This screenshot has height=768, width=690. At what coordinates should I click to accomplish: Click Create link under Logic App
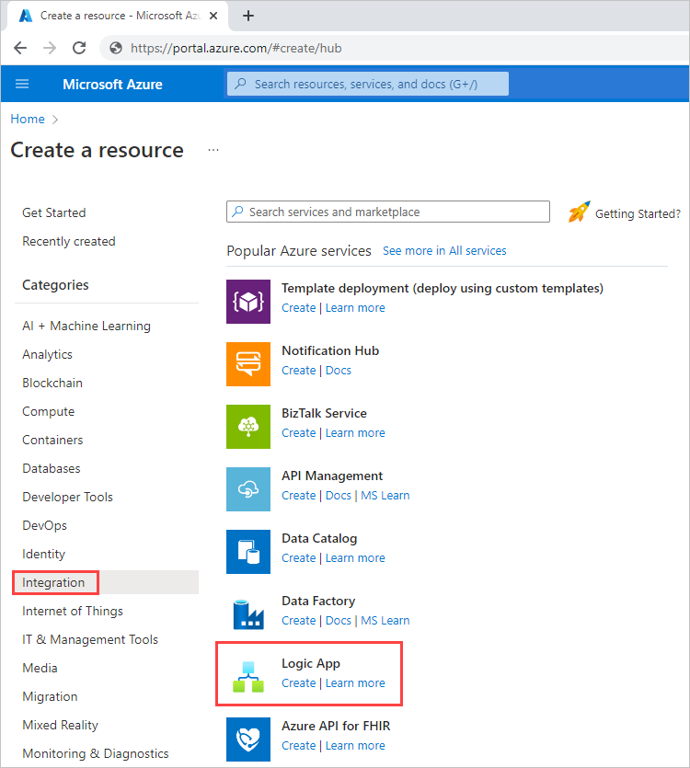298,683
